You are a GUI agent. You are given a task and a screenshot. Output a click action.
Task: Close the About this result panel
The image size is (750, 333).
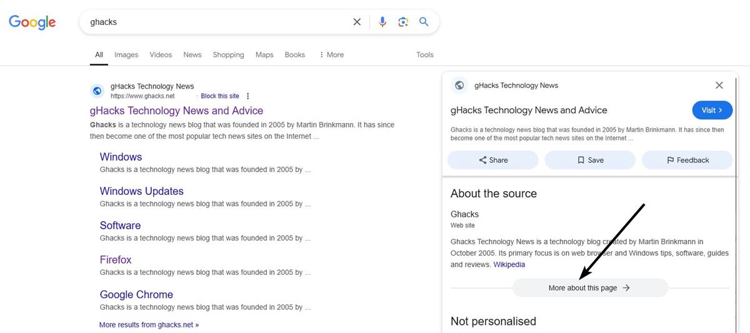(719, 86)
